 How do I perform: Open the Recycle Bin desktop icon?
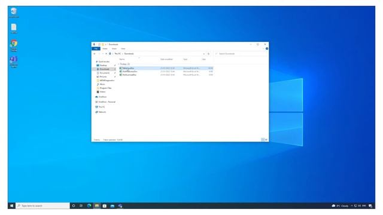coord(14,13)
